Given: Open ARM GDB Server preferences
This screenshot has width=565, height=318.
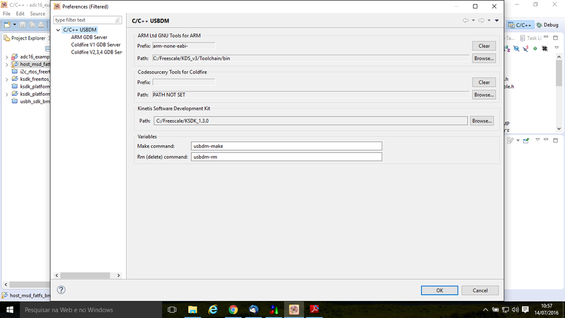Looking at the screenshot, I should (x=89, y=37).
